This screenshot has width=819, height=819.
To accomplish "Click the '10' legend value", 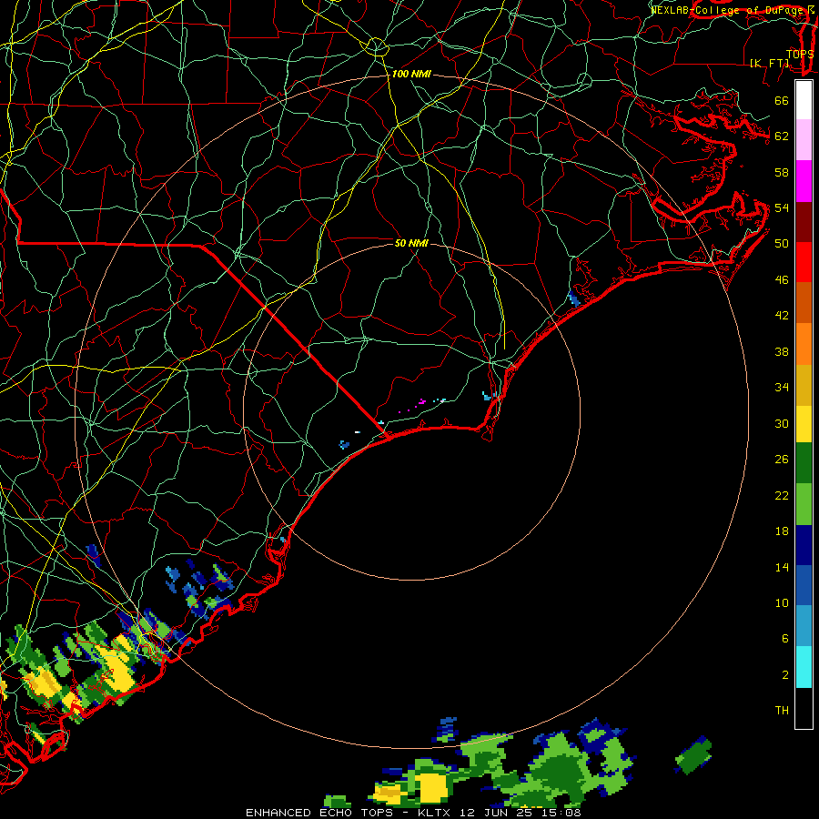I will [x=782, y=603].
